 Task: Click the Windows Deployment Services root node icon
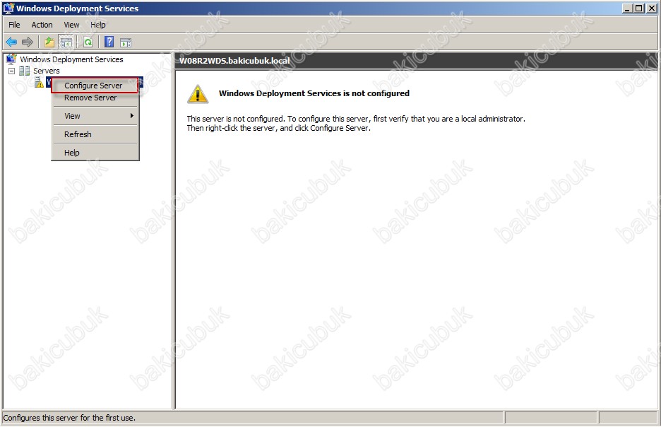[12, 59]
